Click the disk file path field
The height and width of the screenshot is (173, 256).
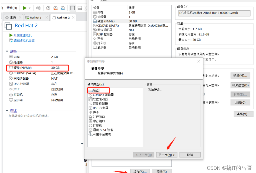(214, 13)
